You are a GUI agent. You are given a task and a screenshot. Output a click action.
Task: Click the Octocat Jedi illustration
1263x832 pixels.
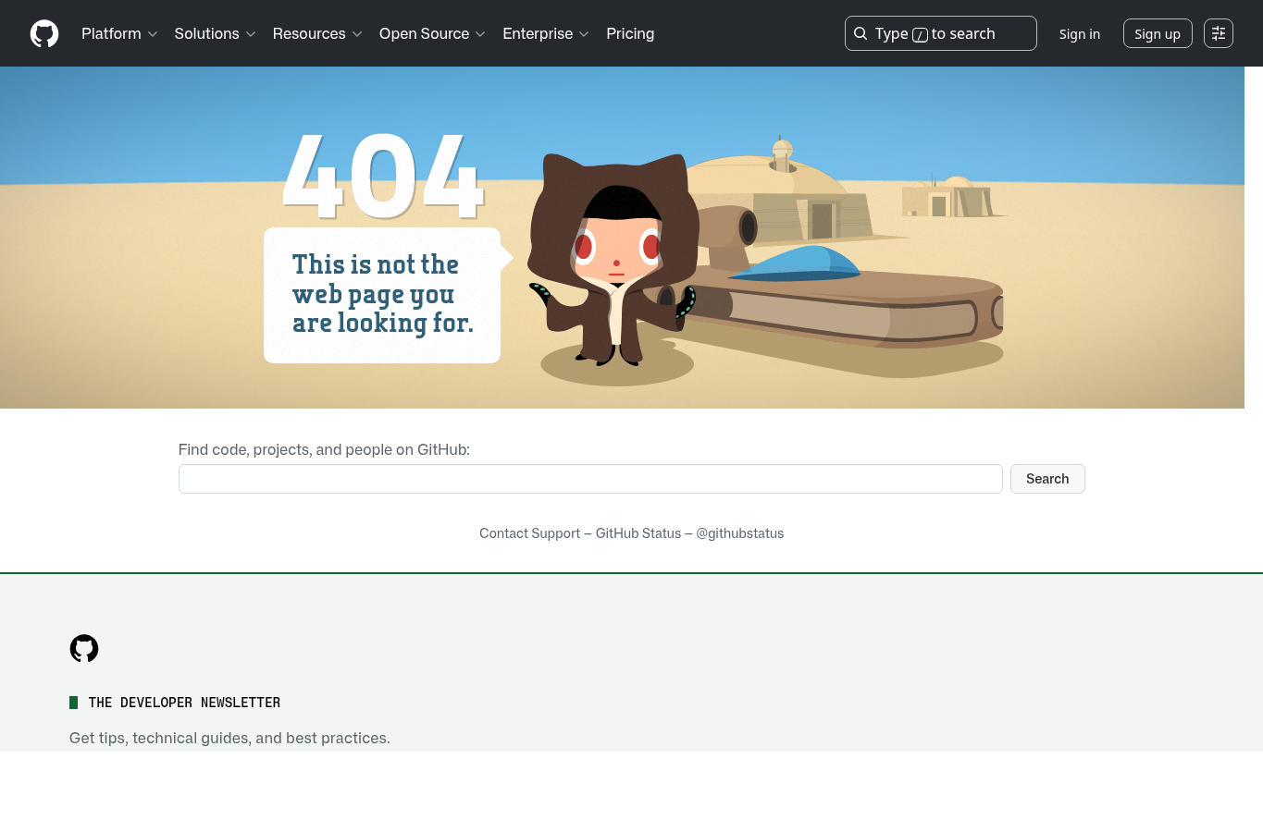coord(614,260)
